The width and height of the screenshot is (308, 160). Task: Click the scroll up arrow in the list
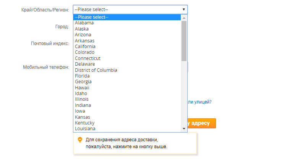(x=184, y=18)
